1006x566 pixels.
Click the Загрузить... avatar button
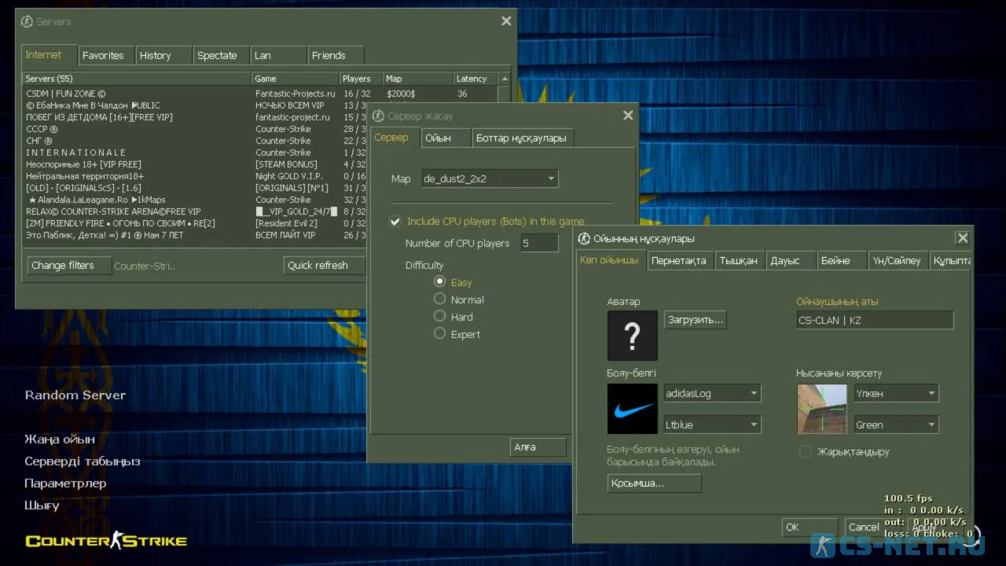(x=695, y=319)
